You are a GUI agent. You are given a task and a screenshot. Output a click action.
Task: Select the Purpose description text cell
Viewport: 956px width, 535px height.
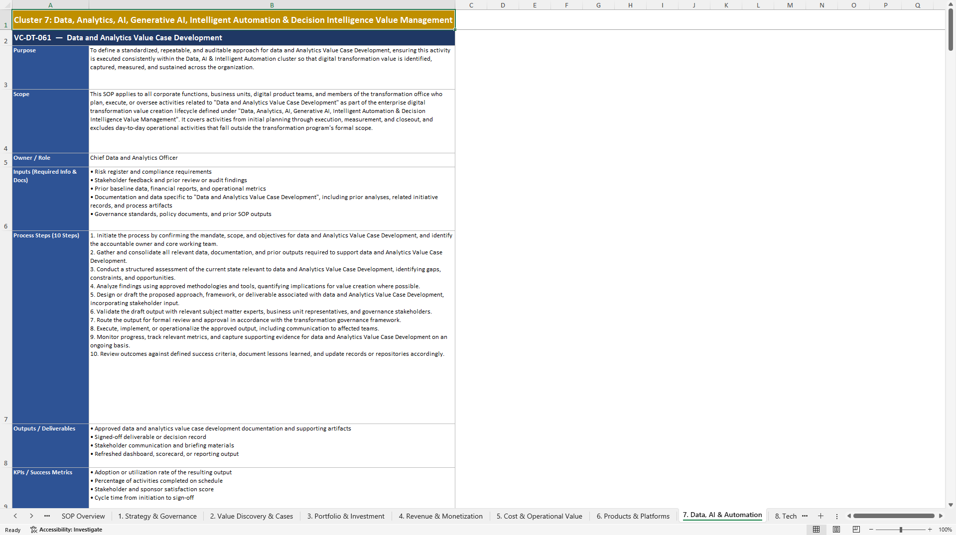click(x=272, y=67)
